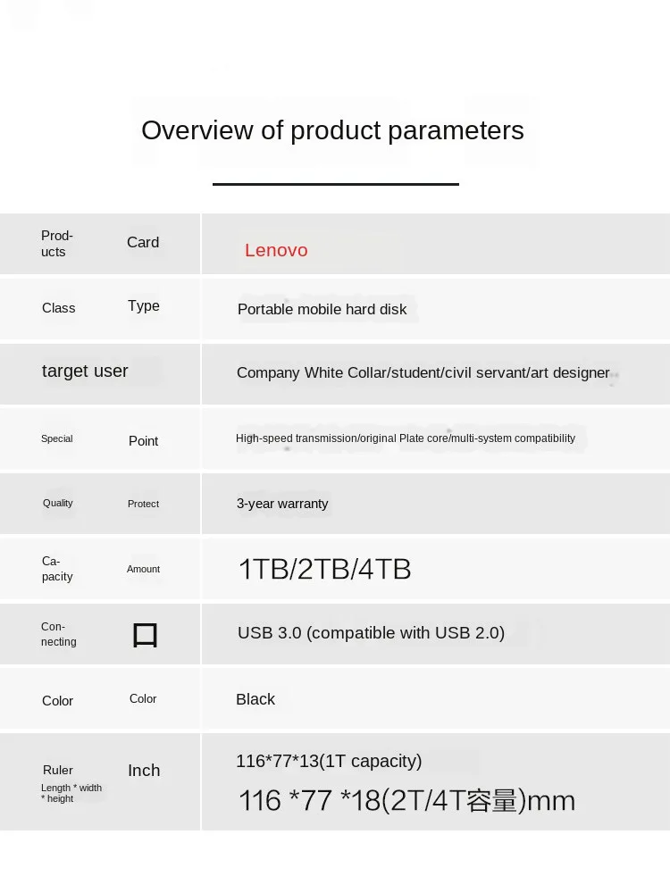The height and width of the screenshot is (893, 670).
Task: Click the '116 *77 *18' 2T/4T dimension text
Action: click(406, 800)
